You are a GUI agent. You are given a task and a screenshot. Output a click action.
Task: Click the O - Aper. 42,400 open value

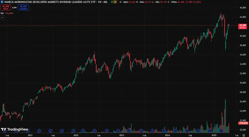click(127, 2)
